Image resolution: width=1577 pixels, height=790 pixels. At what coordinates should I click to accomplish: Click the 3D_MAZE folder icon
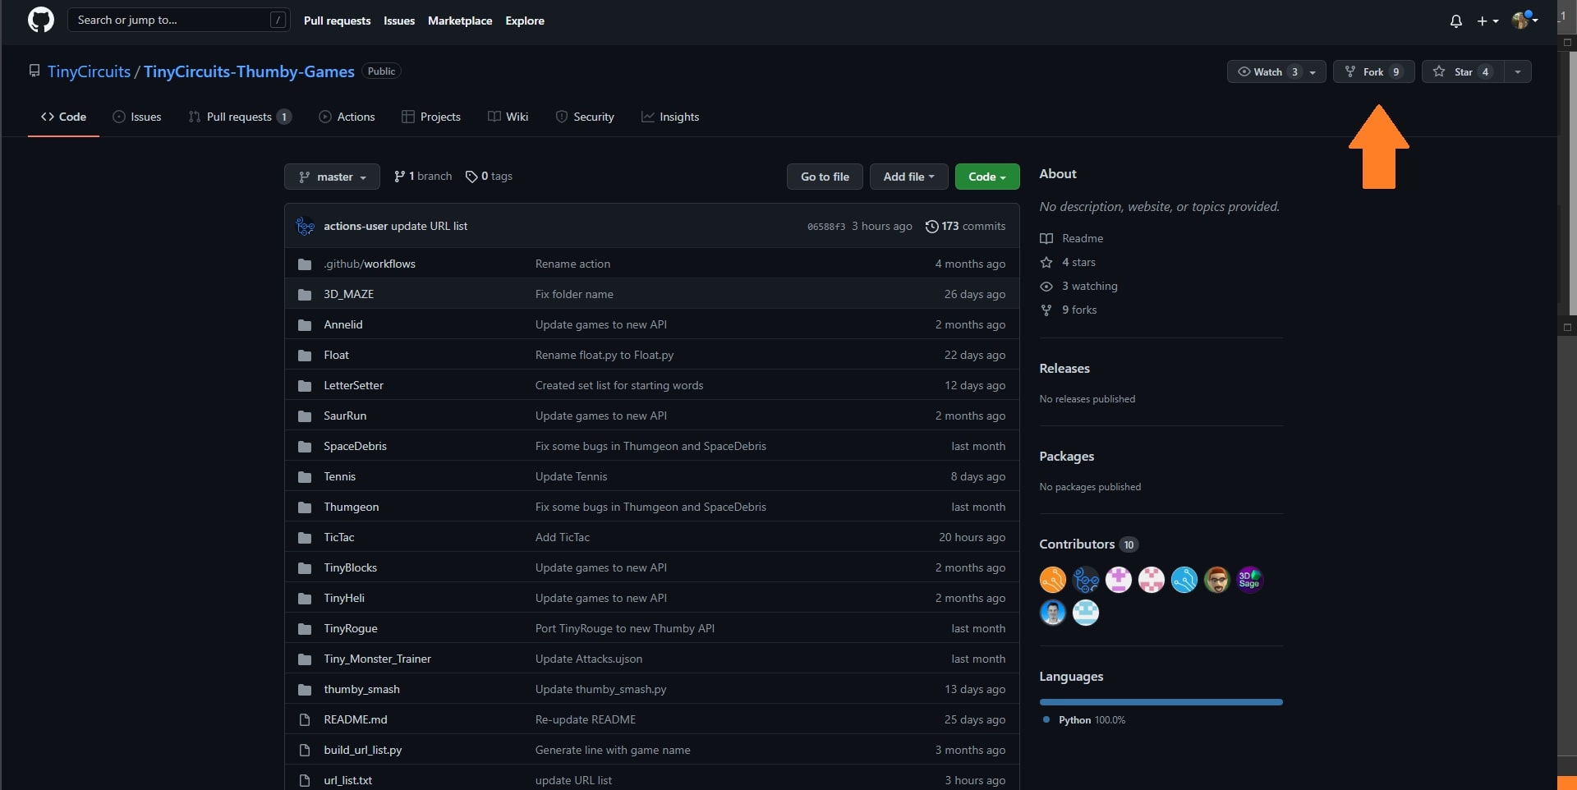coord(305,295)
